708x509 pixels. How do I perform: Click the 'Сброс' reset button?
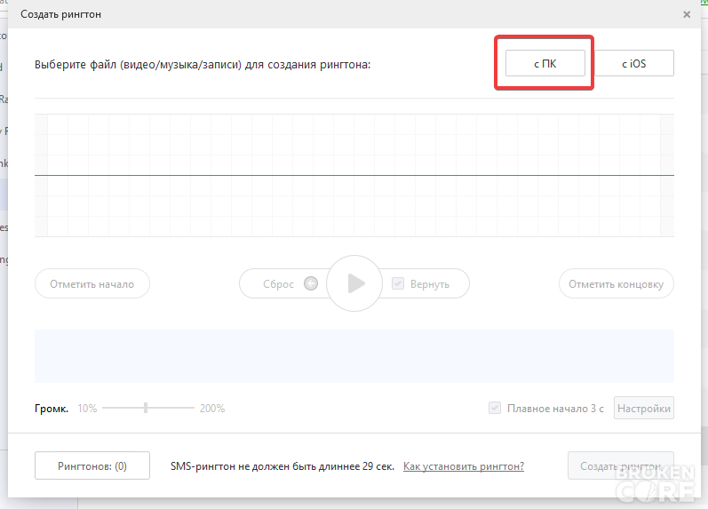[x=278, y=284]
